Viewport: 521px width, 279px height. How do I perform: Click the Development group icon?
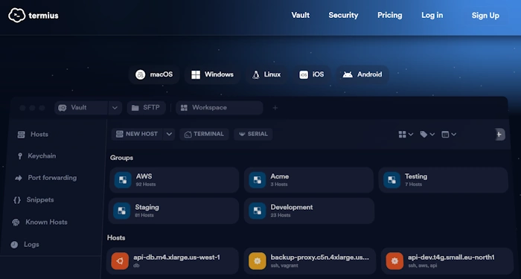click(258, 211)
